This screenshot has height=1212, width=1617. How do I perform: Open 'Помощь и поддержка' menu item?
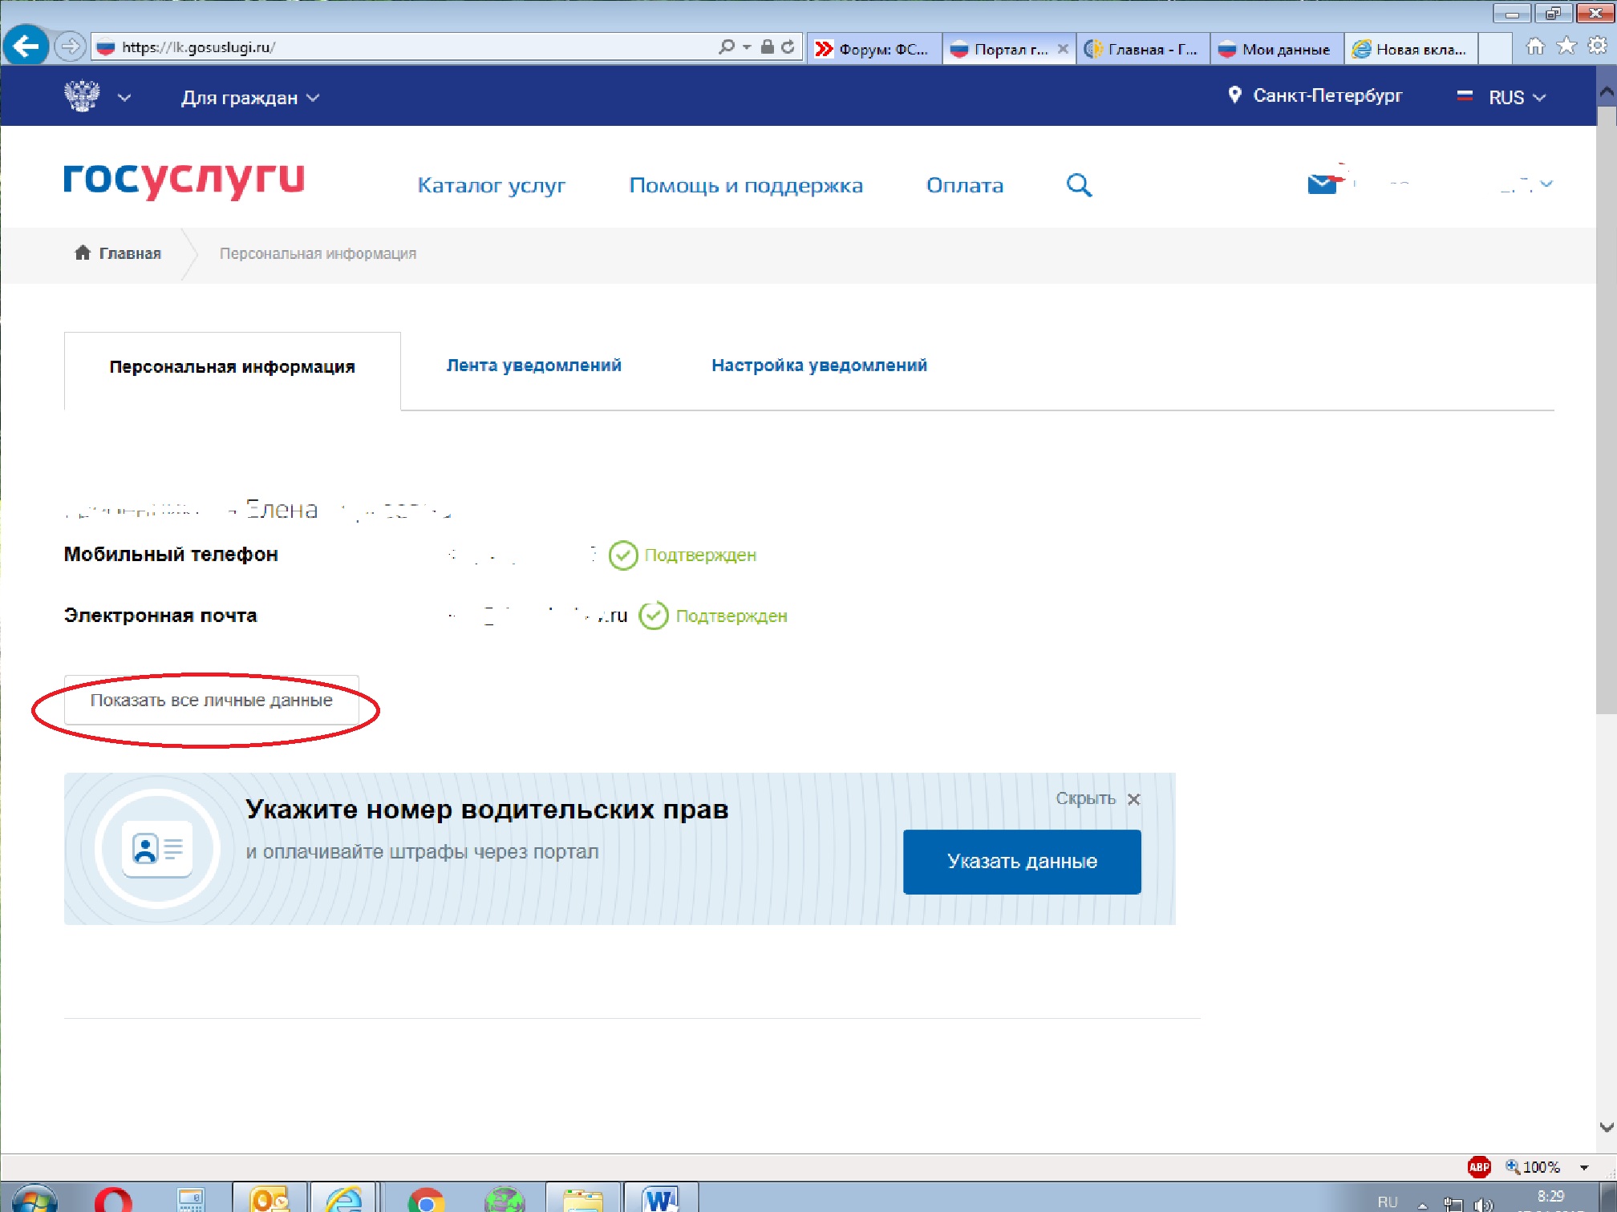click(746, 185)
